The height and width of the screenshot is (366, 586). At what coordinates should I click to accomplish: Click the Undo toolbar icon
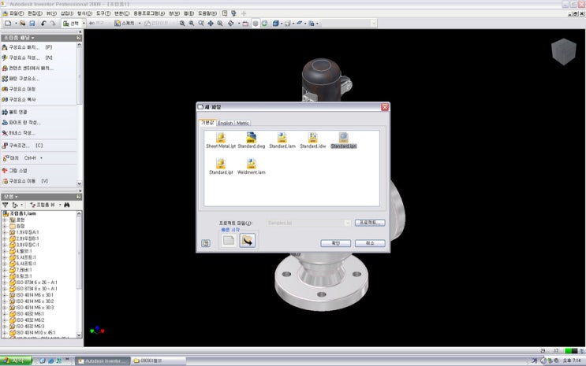pyautogui.click(x=43, y=24)
